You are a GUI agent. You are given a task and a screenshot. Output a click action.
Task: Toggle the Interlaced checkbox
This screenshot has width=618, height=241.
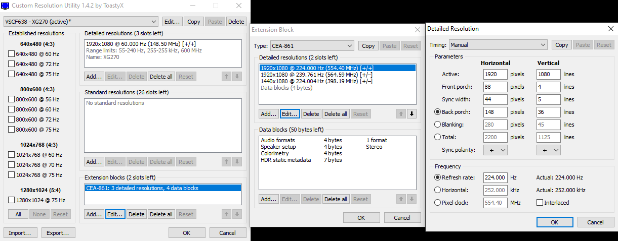540,203
